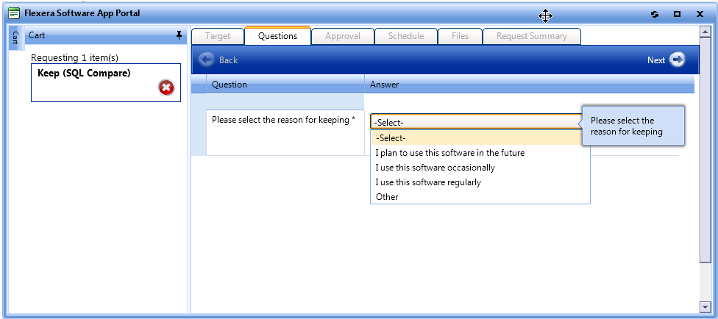Open the Target tab
Screen dimensions: 718x319
218,36
